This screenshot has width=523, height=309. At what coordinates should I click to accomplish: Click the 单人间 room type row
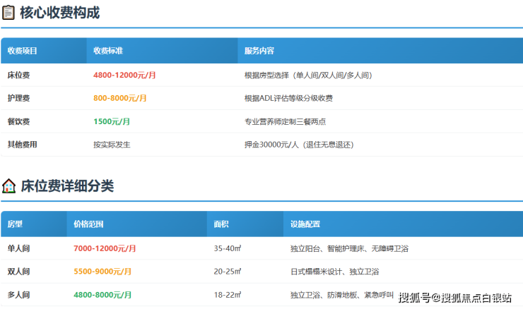click(x=18, y=248)
